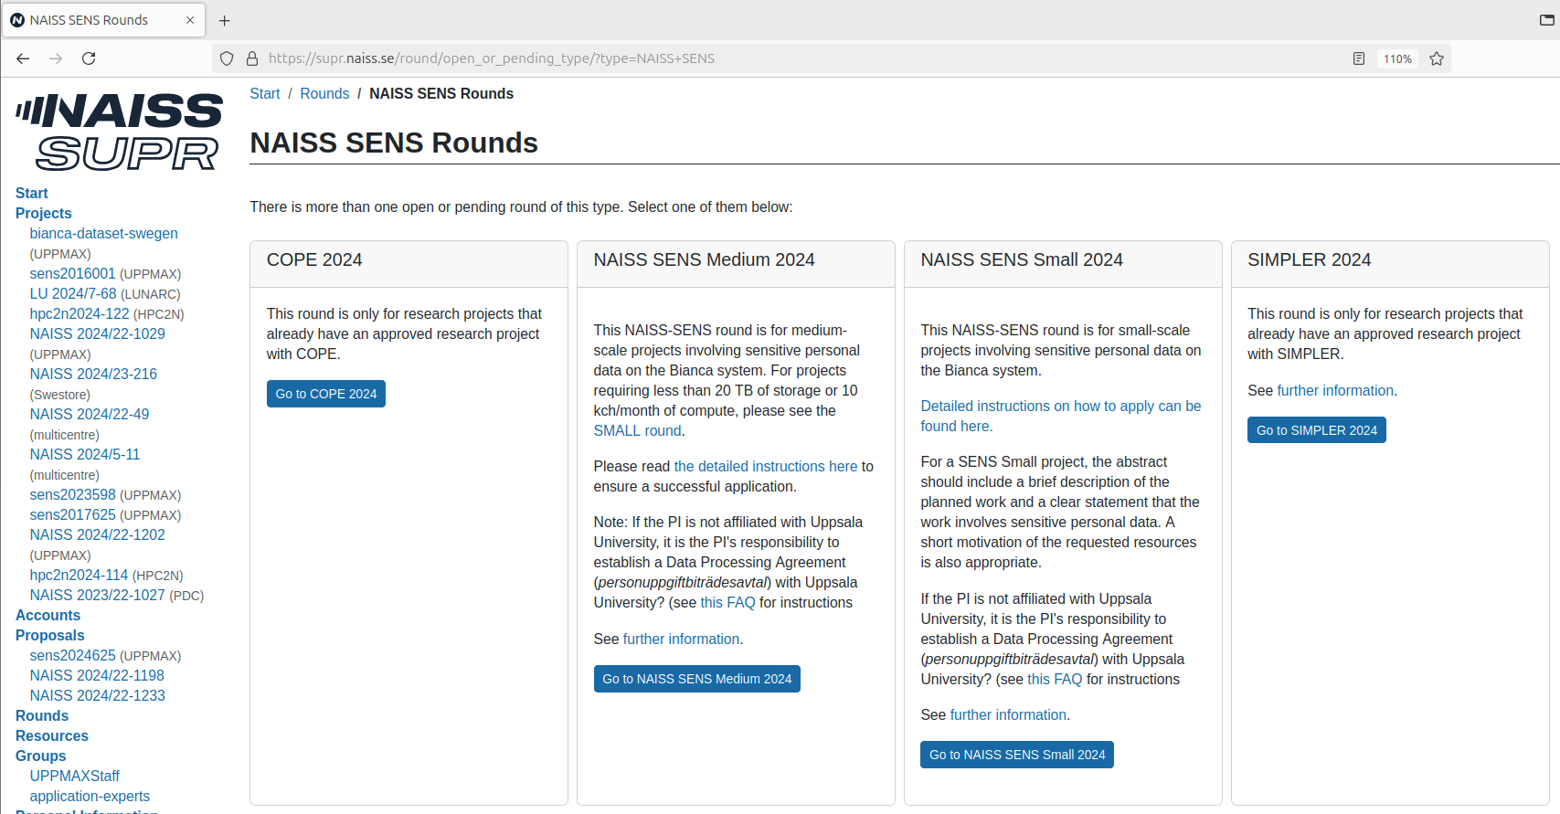Open Start in the sidebar menu
This screenshot has height=814, width=1560.
[32, 193]
